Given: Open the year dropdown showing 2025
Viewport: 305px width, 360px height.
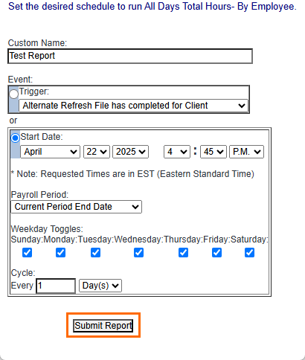Looking at the screenshot, I should [131, 152].
